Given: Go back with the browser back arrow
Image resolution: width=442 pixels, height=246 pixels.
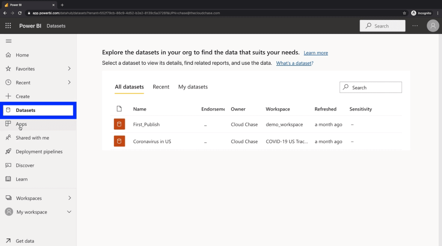Looking at the screenshot, I should (5, 13).
